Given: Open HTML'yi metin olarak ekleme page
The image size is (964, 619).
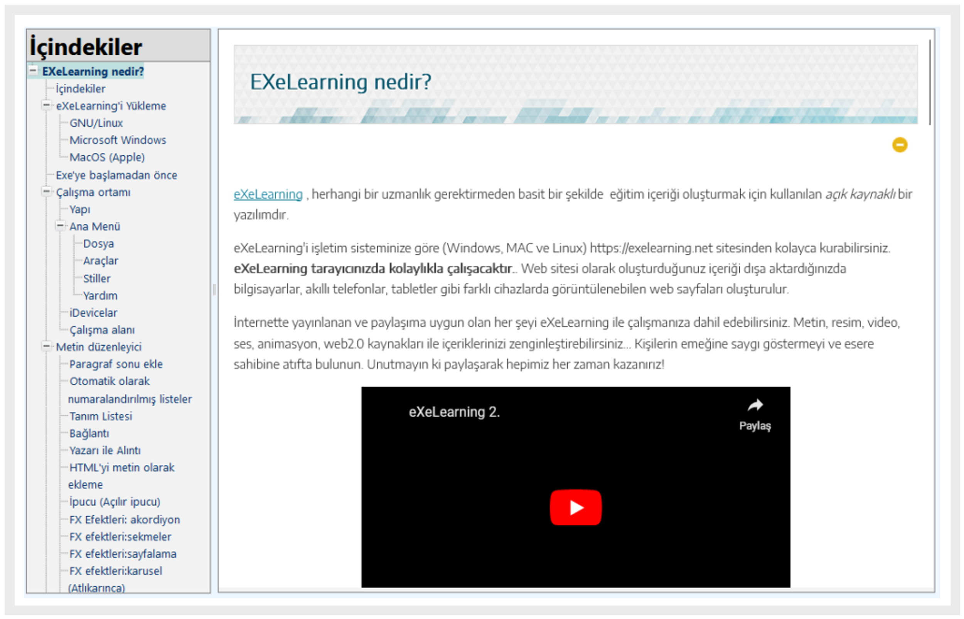Looking at the screenshot, I should [121, 476].
